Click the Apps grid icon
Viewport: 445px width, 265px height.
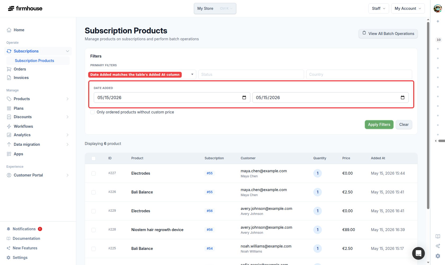9,154
